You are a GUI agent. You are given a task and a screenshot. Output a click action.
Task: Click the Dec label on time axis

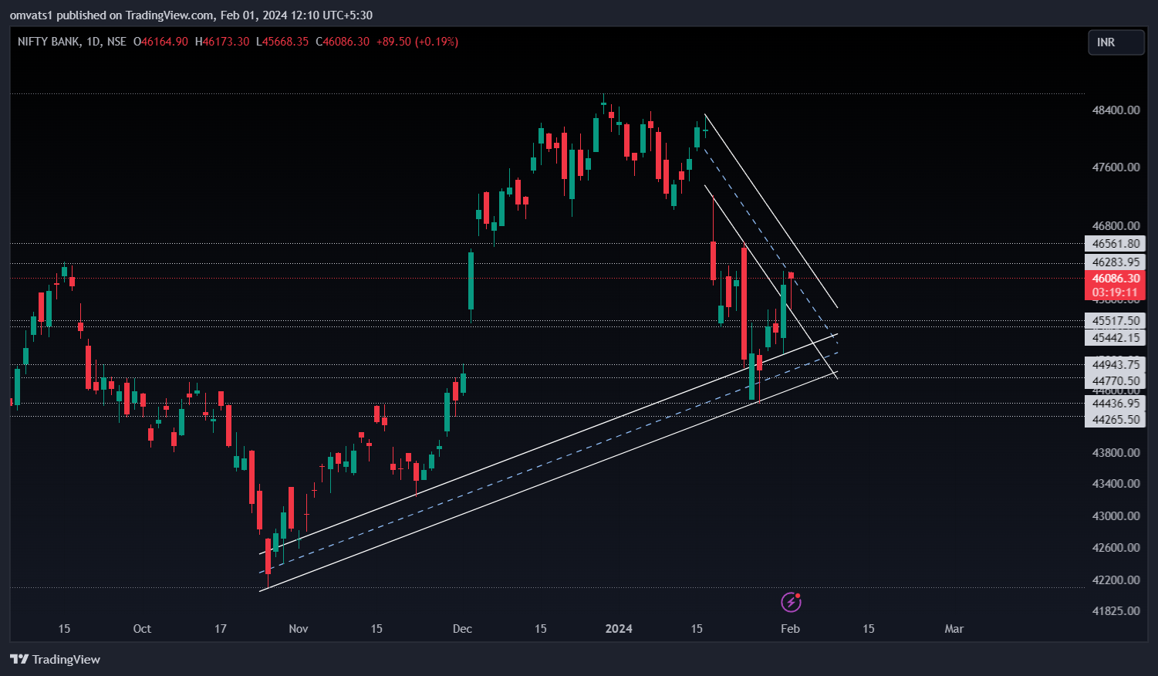click(x=462, y=629)
